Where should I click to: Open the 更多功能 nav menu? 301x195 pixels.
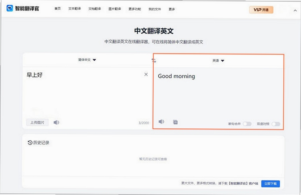[134, 9]
